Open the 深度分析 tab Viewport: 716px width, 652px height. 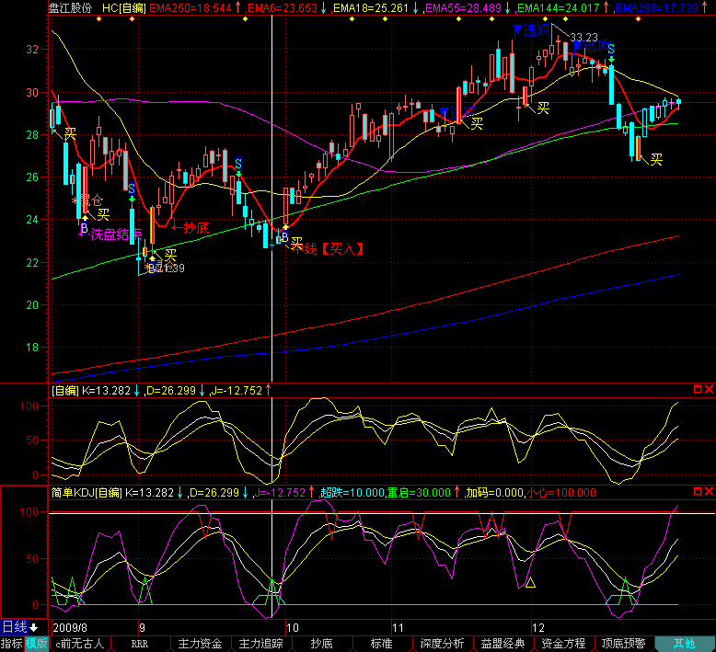click(442, 644)
